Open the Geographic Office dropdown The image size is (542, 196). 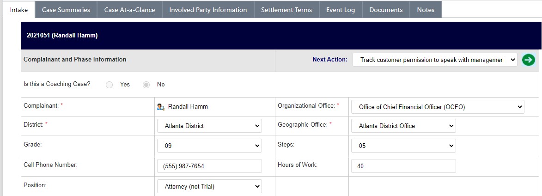click(403, 126)
